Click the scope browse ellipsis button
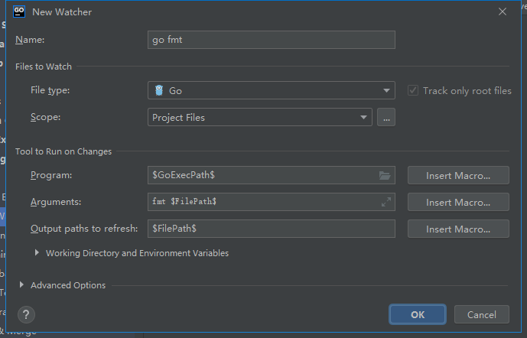 [x=385, y=118]
